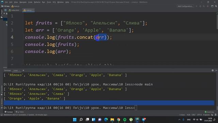Open Microsoft Edge from taskbar
The width and height of the screenshot is (218, 123).
pos(106,120)
